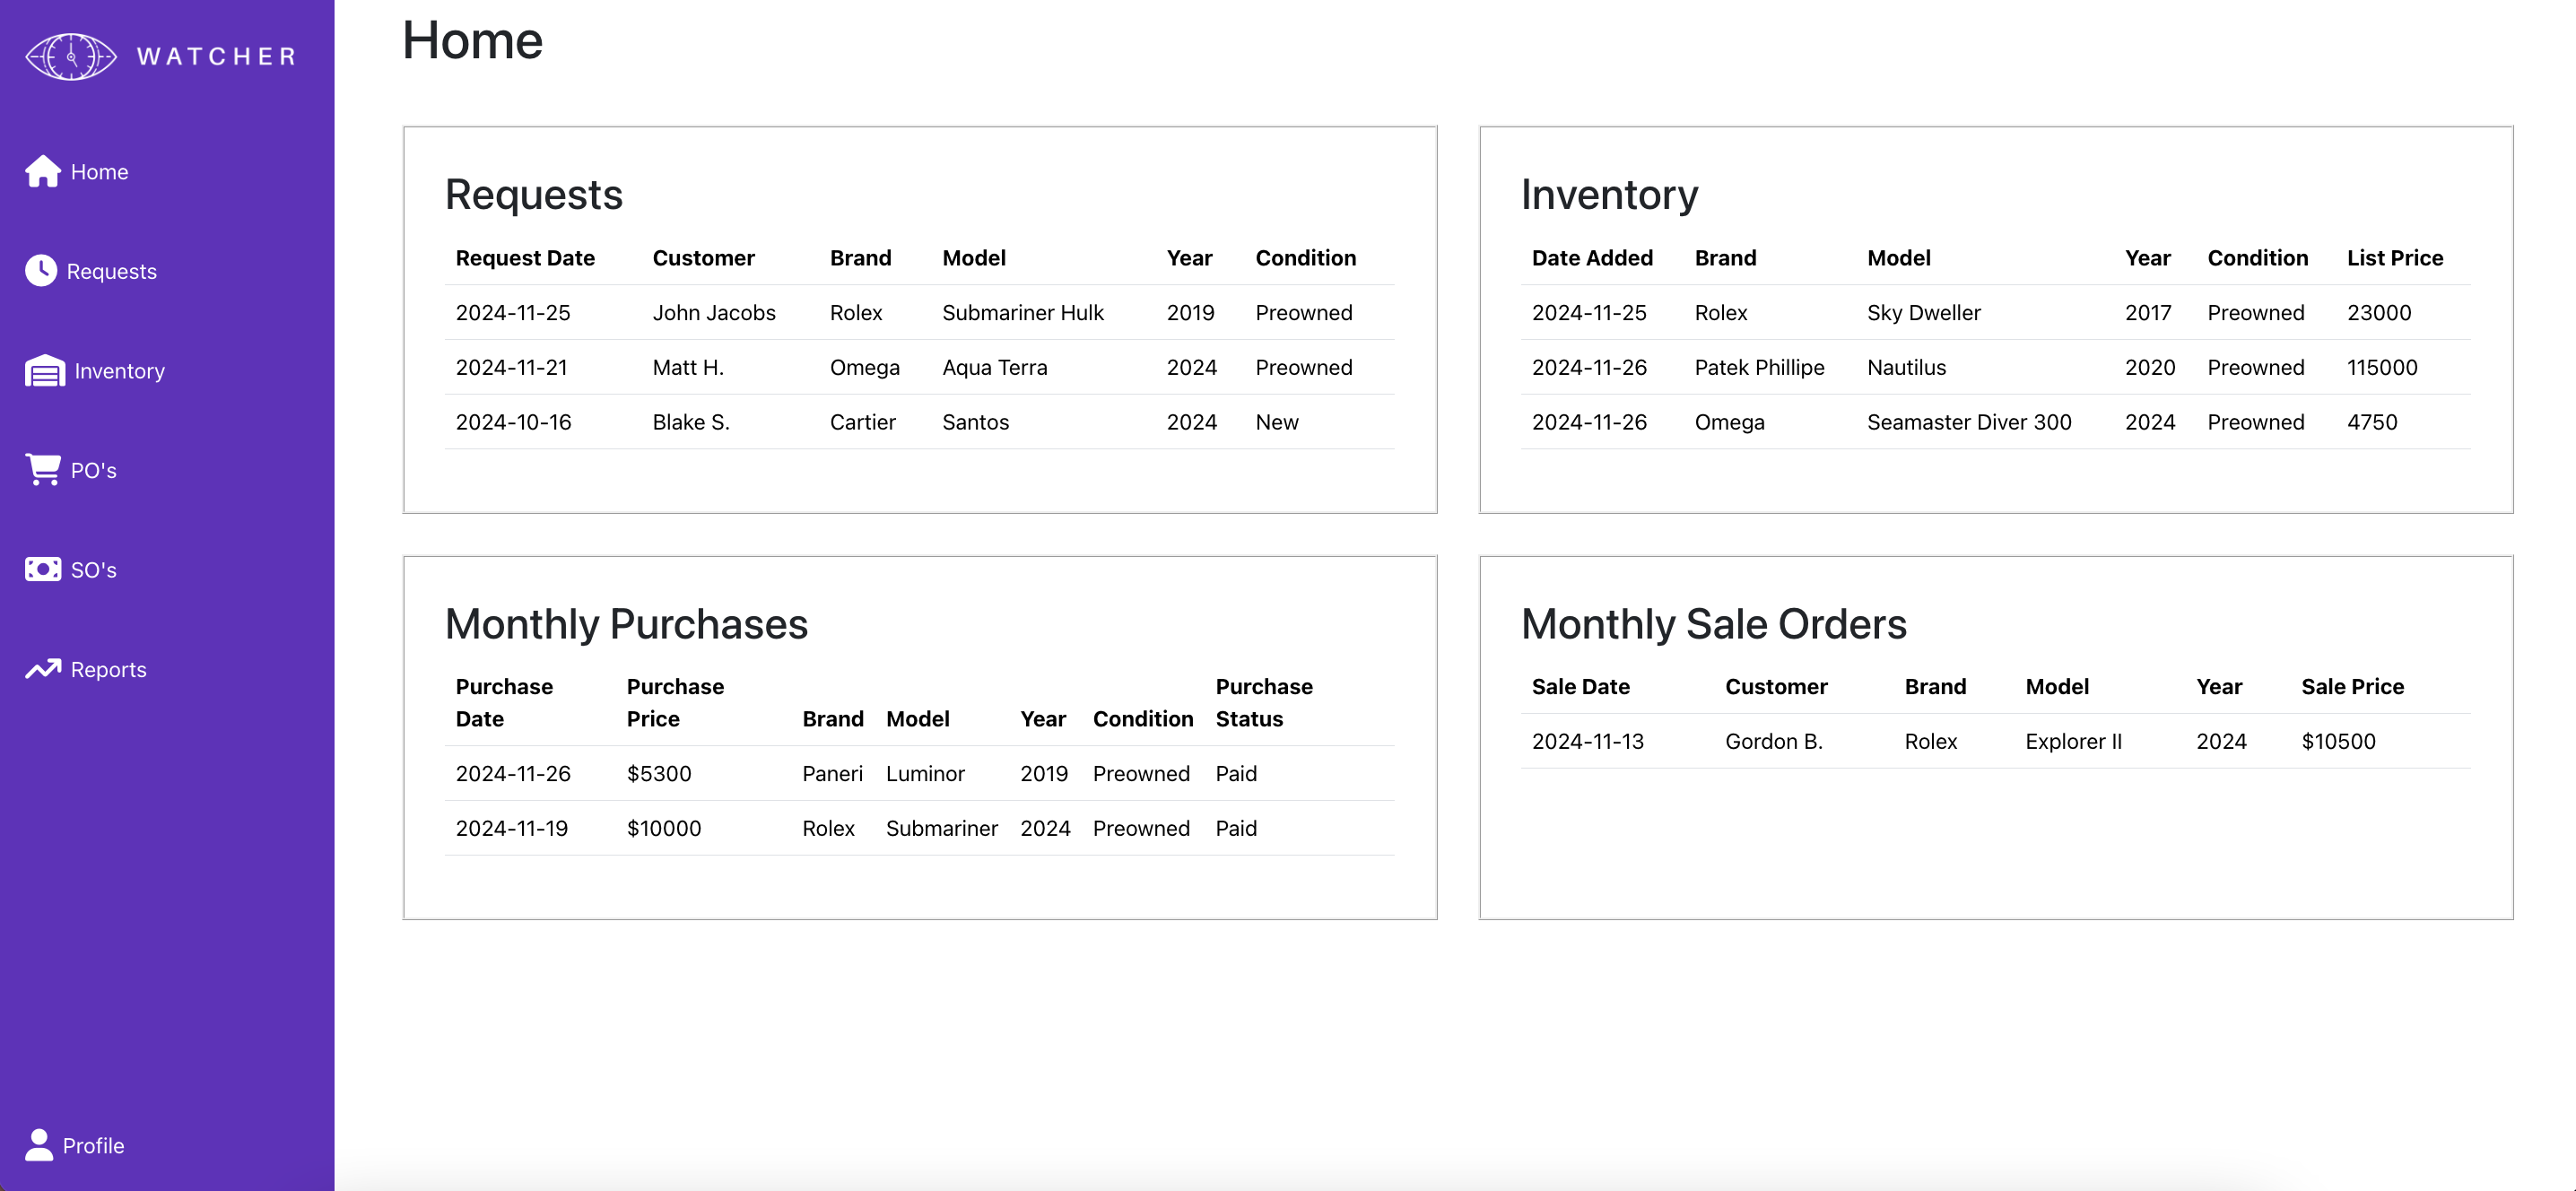Viewport: 2576px width, 1191px height.
Task: Click the Inventory card heading
Action: (x=1609, y=194)
